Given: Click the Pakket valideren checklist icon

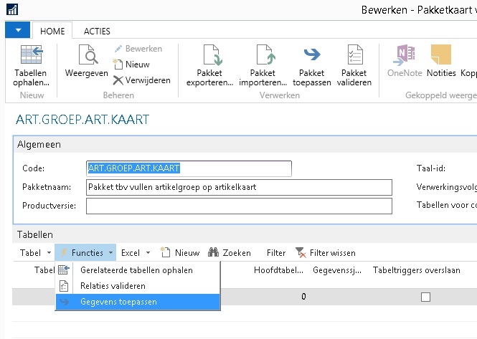Looking at the screenshot, I should [355, 54].
